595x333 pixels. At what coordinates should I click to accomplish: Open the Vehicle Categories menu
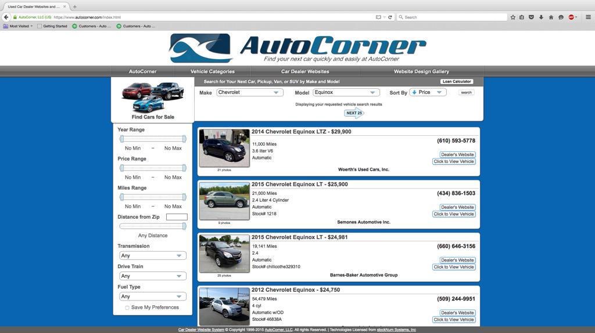(213, 71)
